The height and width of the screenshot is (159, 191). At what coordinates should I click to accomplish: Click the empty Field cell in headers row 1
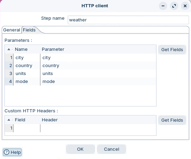pos(27,128)
